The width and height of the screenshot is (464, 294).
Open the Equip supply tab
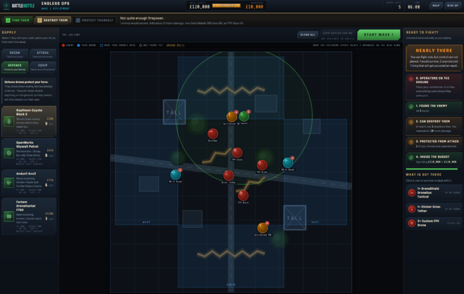[x=43, y=67]
